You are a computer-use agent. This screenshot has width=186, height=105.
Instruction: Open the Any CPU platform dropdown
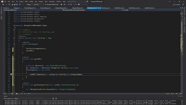[x=39, y=5]
